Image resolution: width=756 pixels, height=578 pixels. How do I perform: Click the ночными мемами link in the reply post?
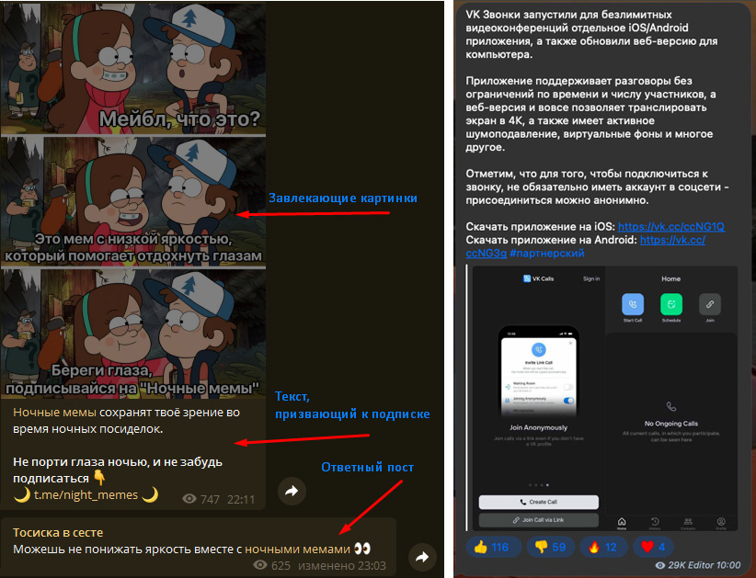[x=297, y=550]
